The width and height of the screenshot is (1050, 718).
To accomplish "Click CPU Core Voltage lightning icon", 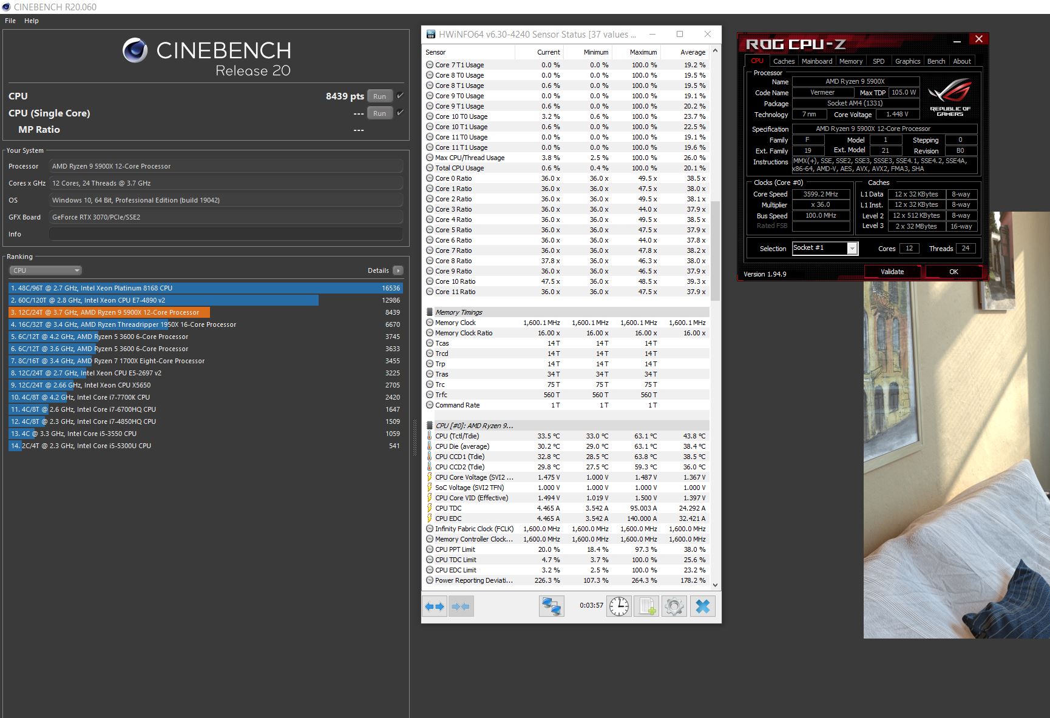I will [x=430, y=477].
